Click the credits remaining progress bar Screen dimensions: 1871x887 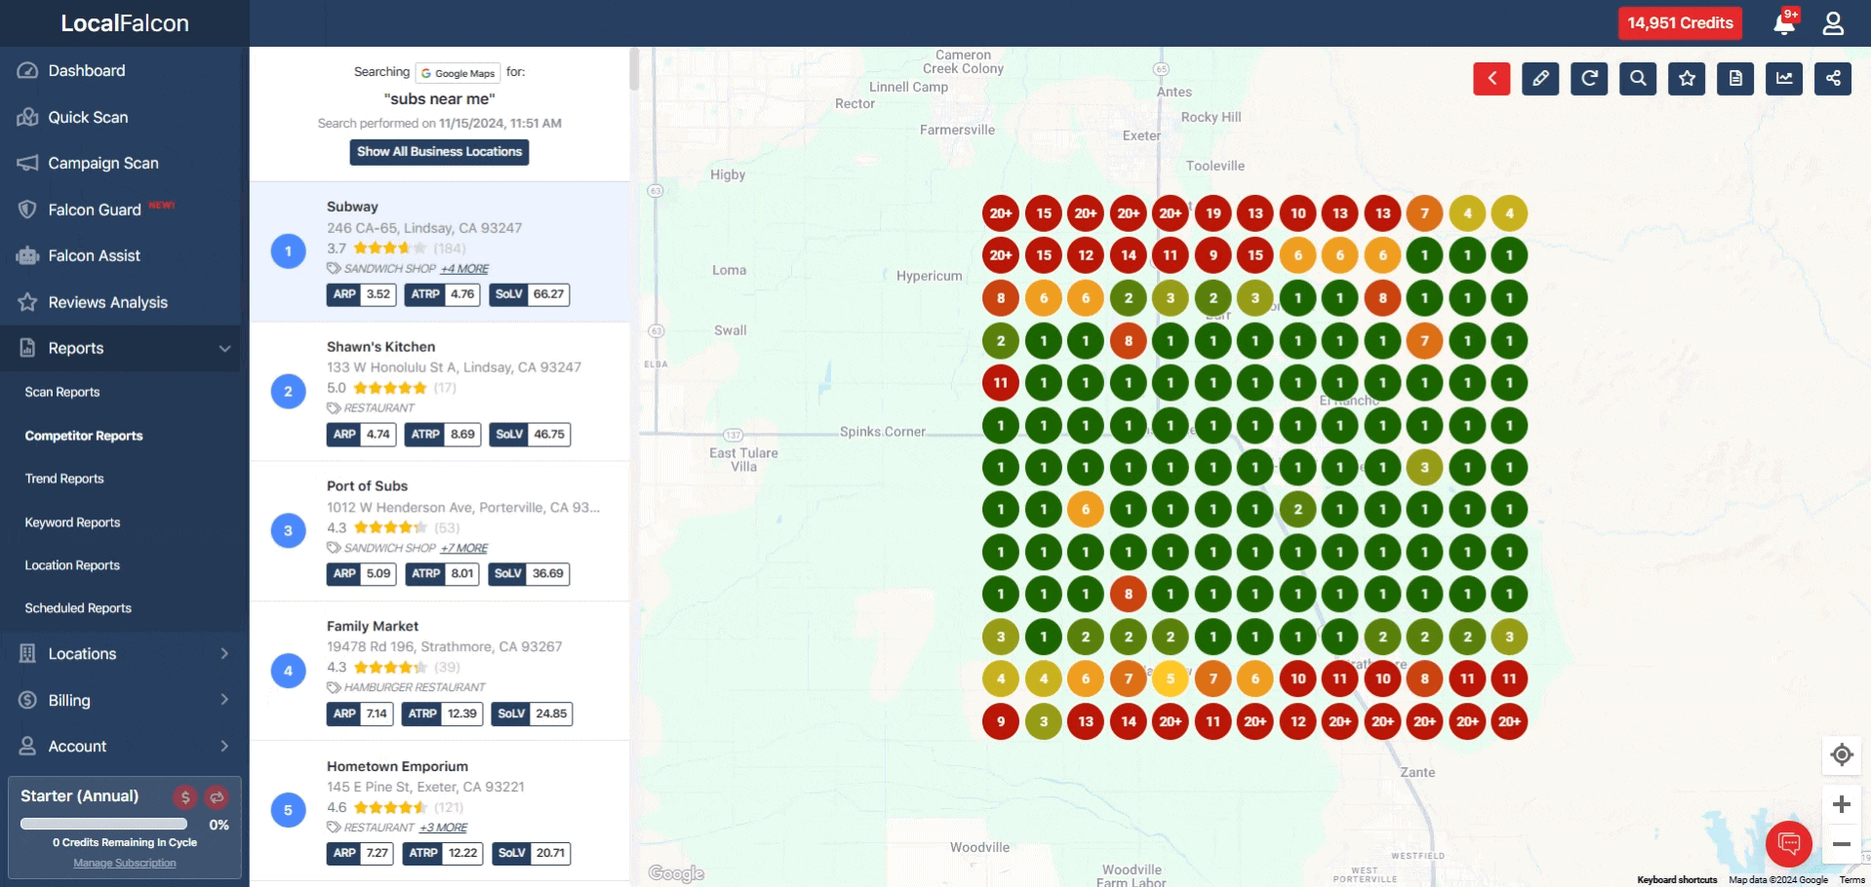point(103,825)
